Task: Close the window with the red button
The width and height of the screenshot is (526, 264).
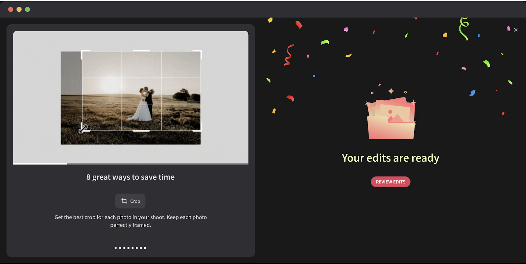Action: (11, 9)
